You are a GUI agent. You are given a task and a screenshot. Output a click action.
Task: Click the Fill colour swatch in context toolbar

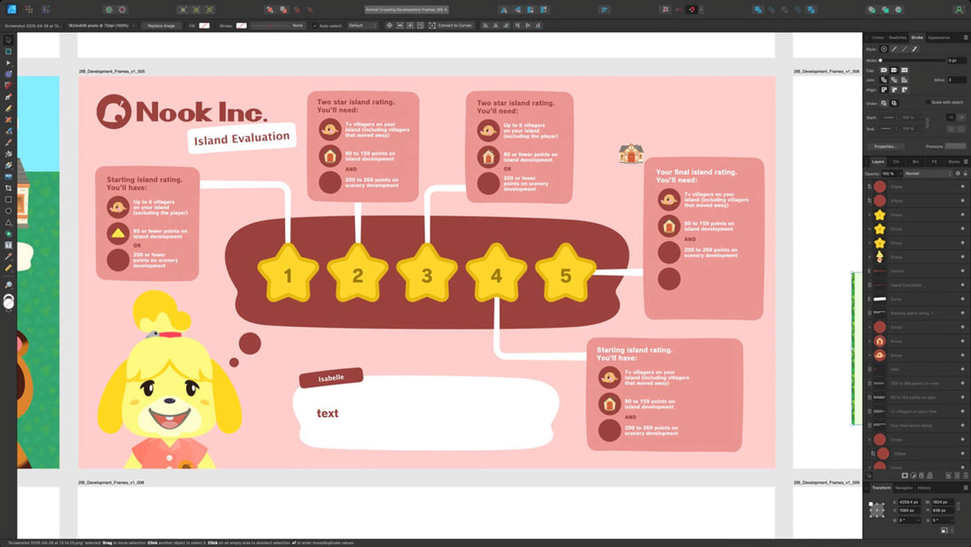click(x=204, y=25)
